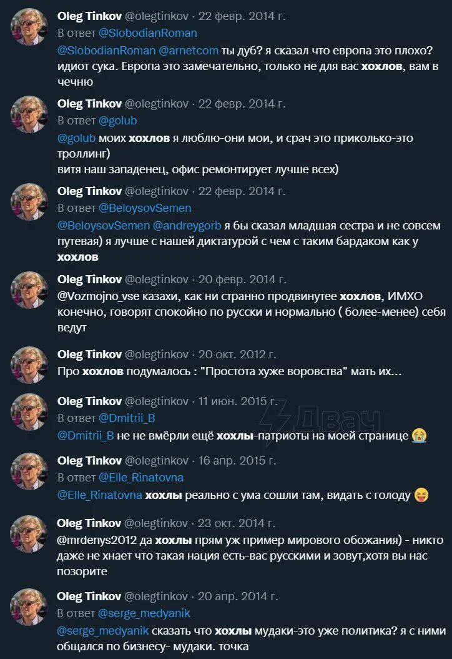Open the 23 окт. 2014 г. tweet timestamp

coord(237,523)
